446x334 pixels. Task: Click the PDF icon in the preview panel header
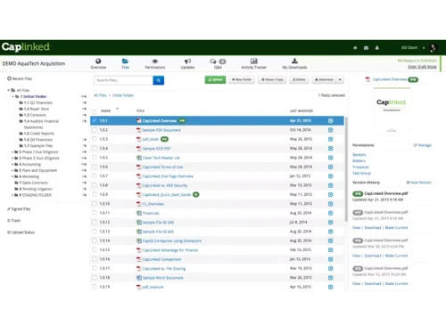coord(368,79)
